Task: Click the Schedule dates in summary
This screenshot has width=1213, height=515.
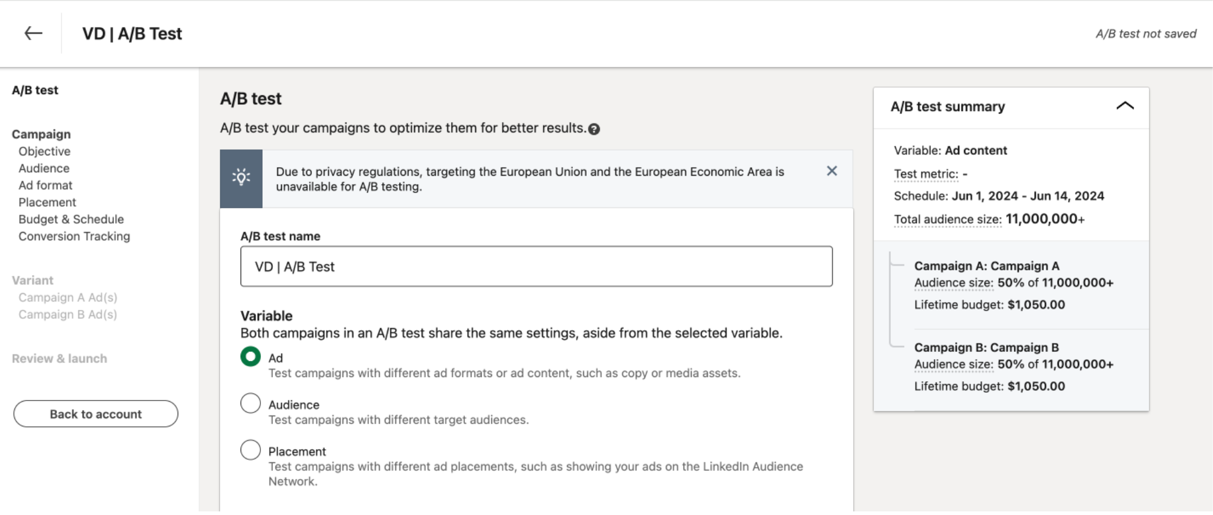Action: [x=1028, y=196]
